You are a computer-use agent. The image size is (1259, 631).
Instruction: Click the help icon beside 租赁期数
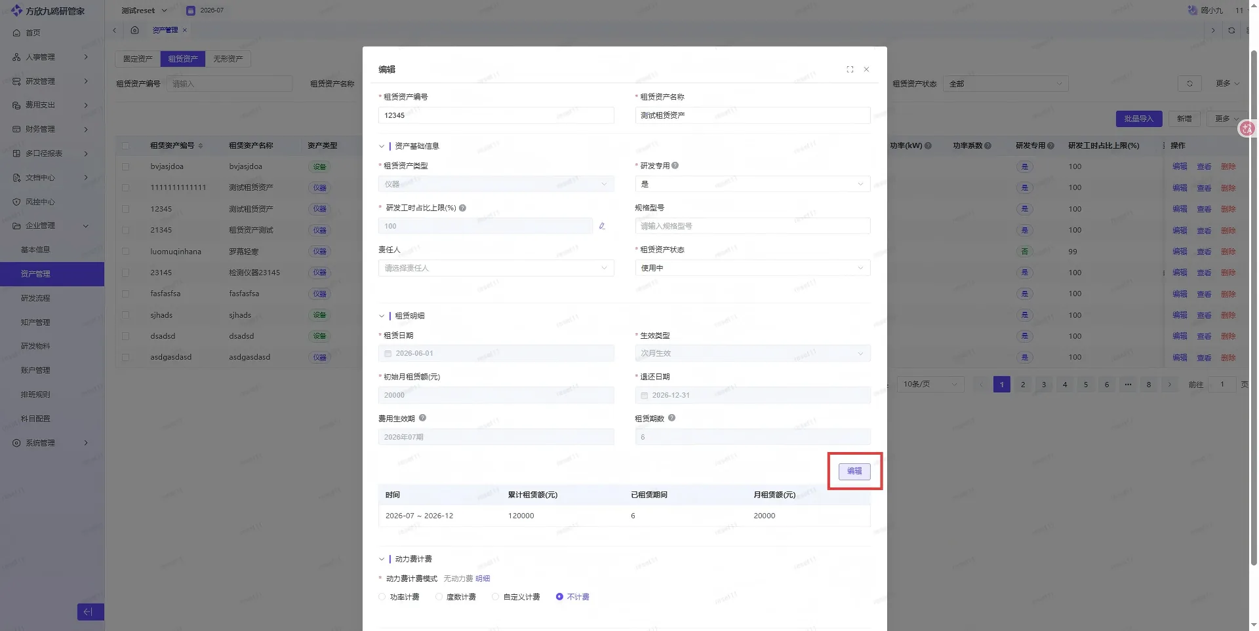(671, 418)
